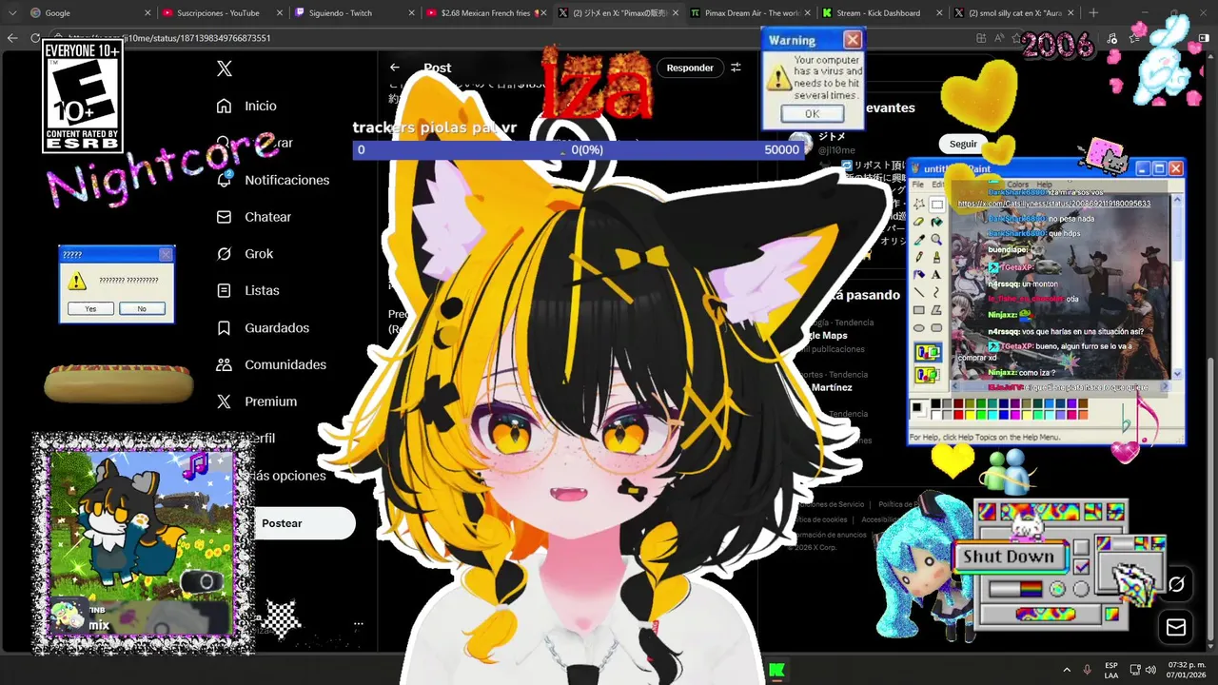Switch to Pimax Dream Air tab
The width and height of the screenshot is (1218, 685).
point(750,13)
